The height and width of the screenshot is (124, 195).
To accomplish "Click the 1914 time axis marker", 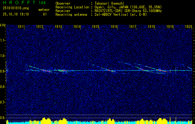I will tap(77, 26).
